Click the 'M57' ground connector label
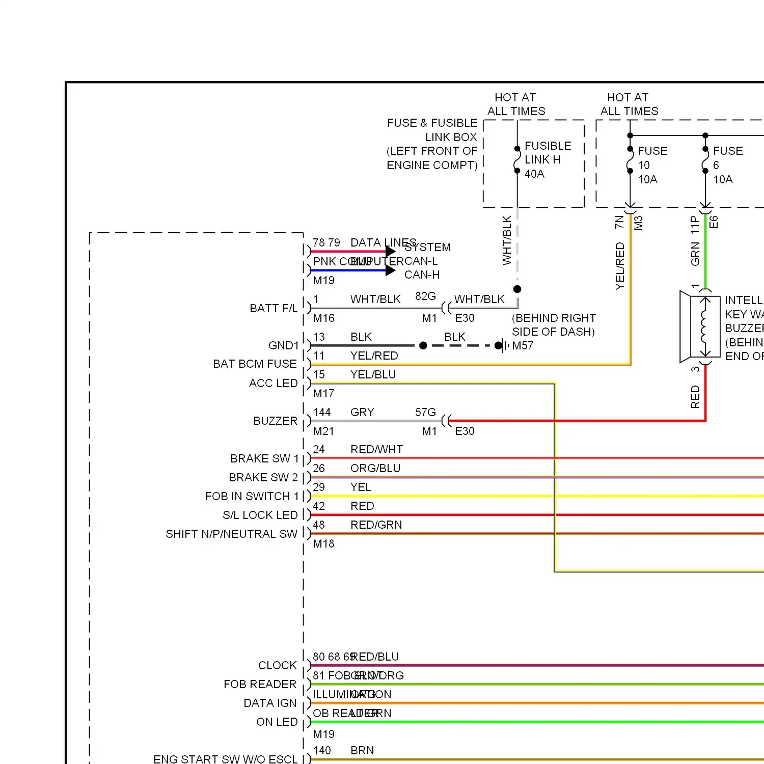This screenshot has width=764, height=764. [x=523, y=345]
